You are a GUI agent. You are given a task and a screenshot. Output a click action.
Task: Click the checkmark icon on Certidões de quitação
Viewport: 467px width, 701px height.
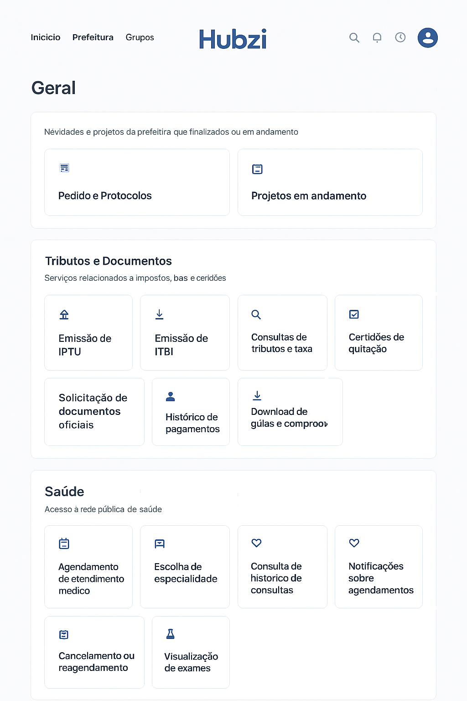click(x=353, y=314)
